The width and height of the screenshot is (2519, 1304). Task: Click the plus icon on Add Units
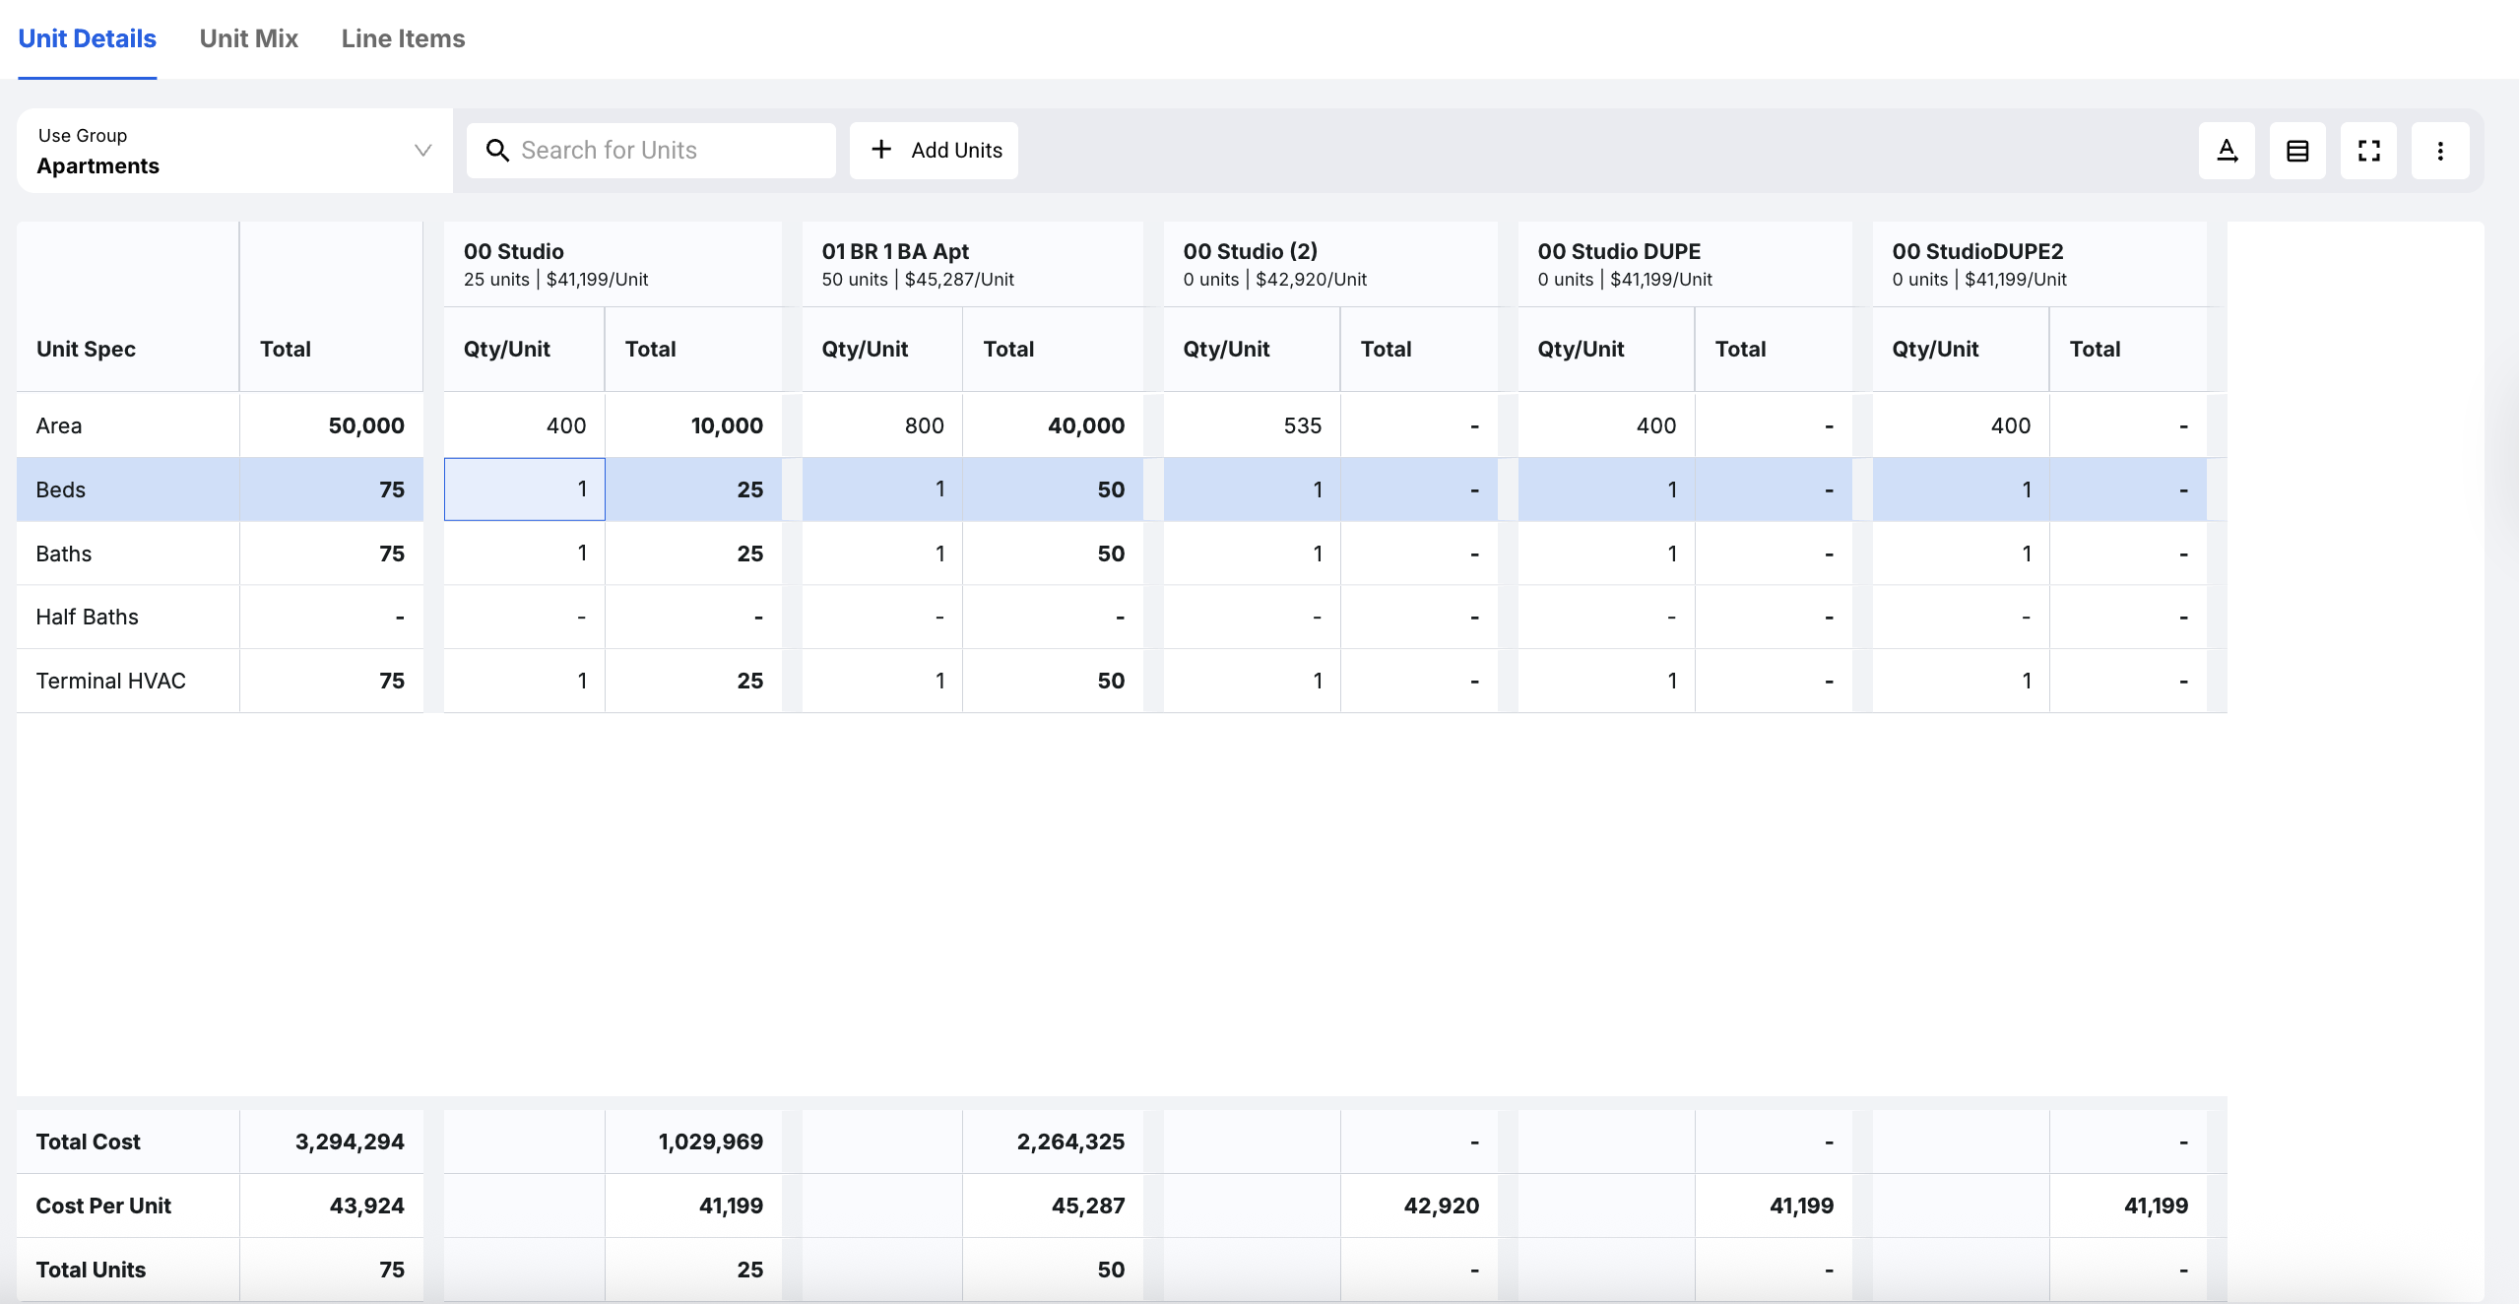(x=881, y=149)
